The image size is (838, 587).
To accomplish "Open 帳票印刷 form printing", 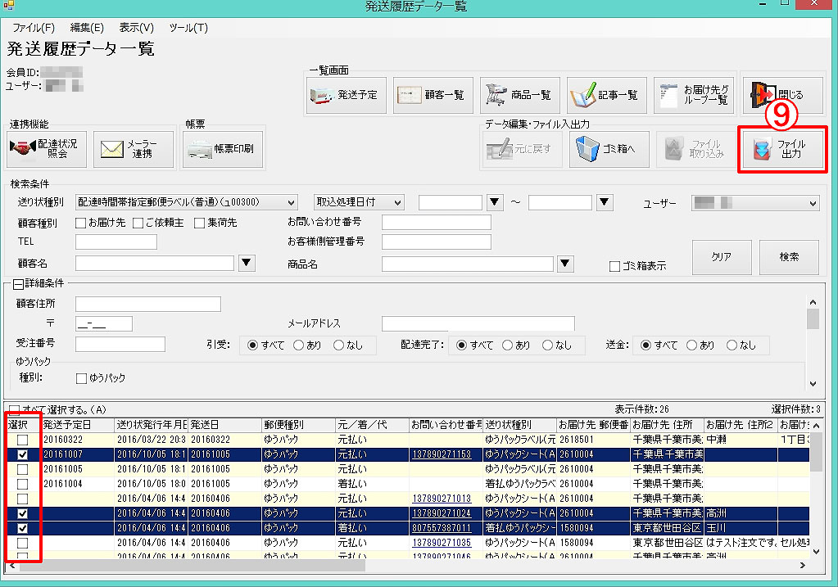I will (223, 150).
